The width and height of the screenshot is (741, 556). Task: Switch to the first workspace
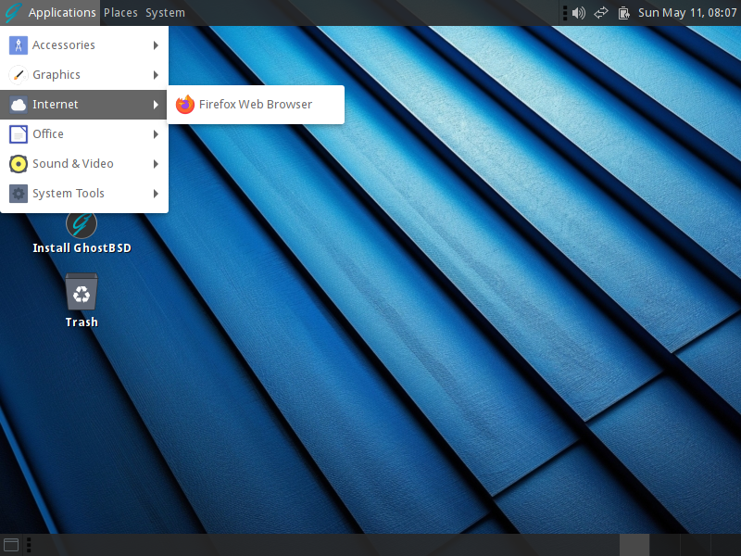click(634, 545)
